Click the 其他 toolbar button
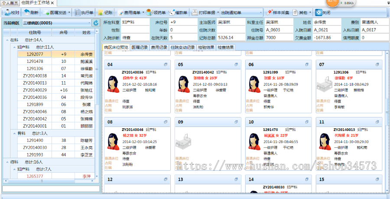 (300, 13)
